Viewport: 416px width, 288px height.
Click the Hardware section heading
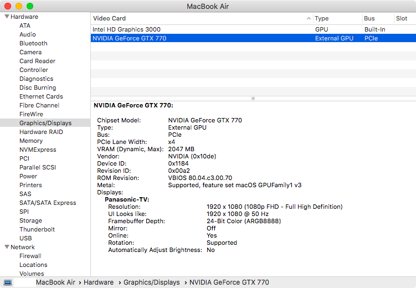click(x=24, y=17)
